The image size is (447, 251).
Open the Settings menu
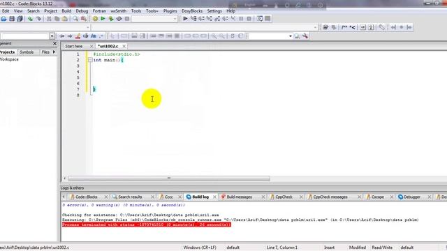[214, 11]
